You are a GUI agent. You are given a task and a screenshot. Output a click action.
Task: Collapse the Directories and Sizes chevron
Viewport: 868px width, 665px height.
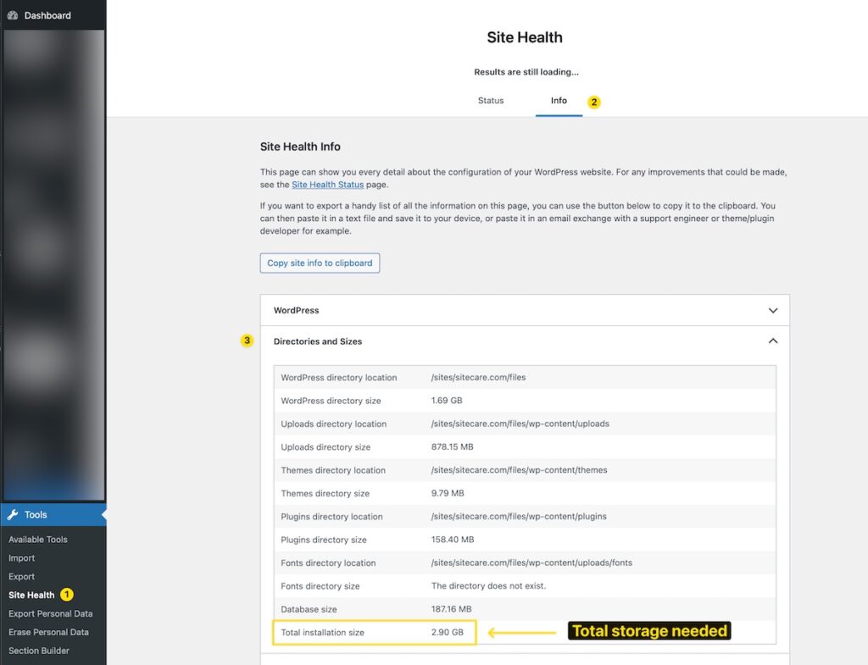[x=772, y=341]
